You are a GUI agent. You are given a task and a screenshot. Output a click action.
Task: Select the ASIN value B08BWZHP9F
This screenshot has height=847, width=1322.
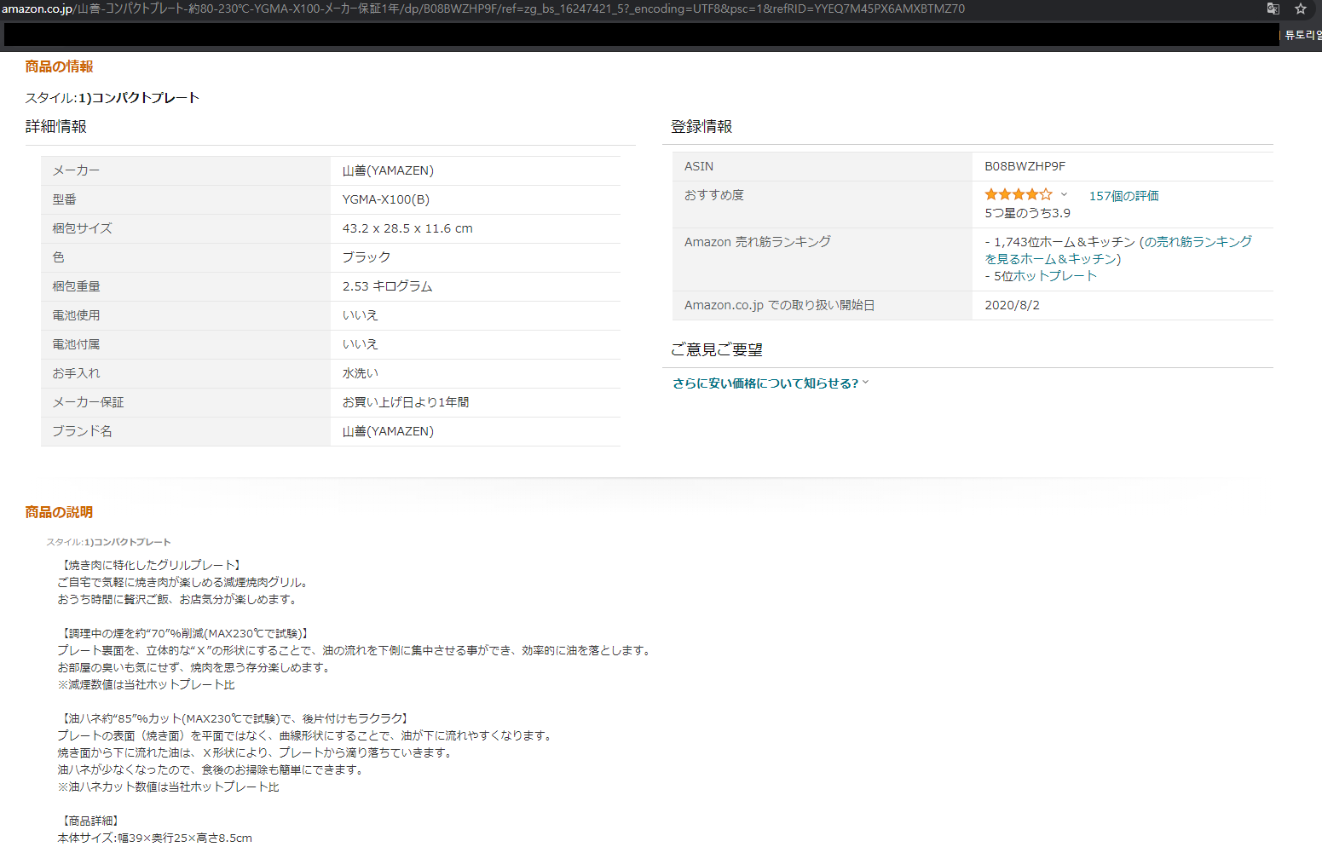(1025, 166)
